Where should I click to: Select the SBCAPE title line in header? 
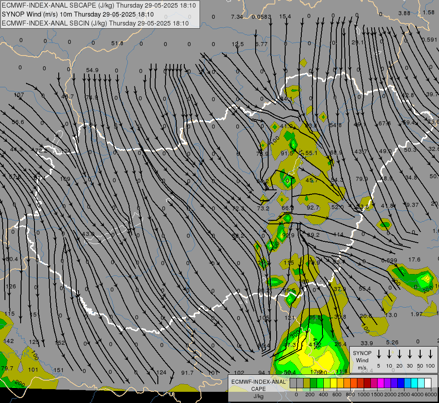(99, 5)
